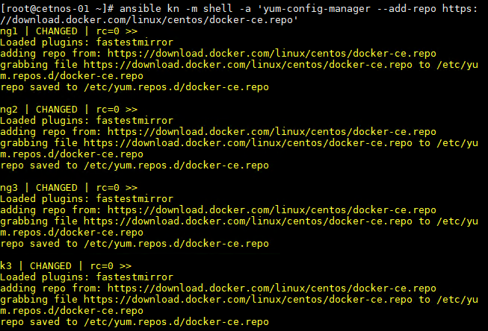Click the docker URL in ng3's 'adding repo' line
This screenshot has height=331, width=488.
[272, 209]
